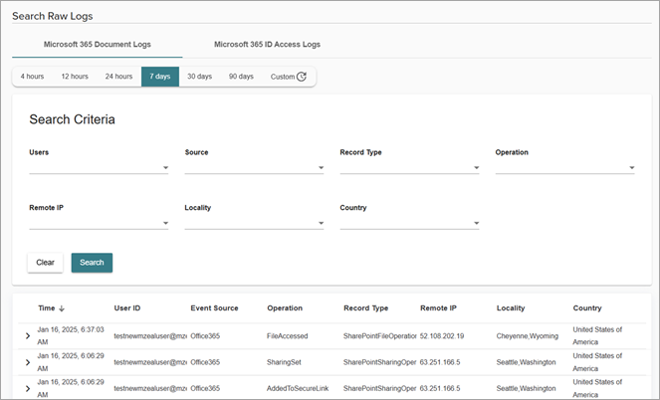Click the Custom time range refresh icon
Image resolution: width=660 pixels, height=400 pixels.
tap(302, 77)
